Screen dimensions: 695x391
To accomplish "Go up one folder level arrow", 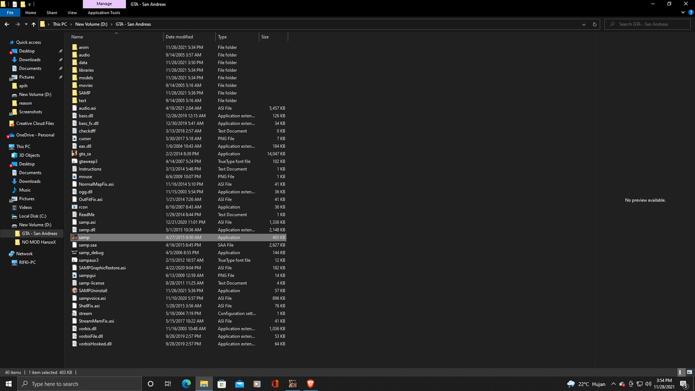I will [x=34, y=24].
